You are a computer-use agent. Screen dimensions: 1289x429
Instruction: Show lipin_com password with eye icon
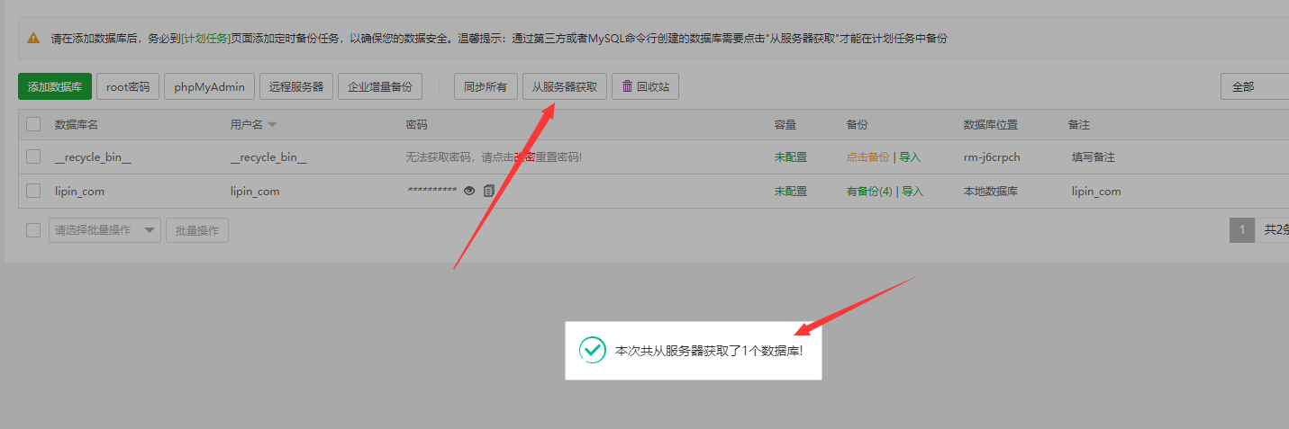[469, 191]
